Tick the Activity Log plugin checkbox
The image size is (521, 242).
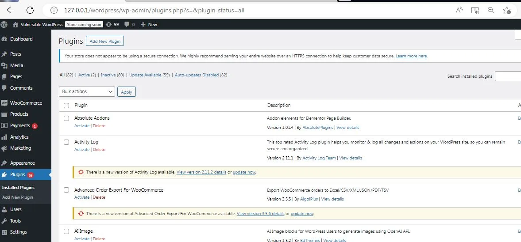(x=66, y=142)
